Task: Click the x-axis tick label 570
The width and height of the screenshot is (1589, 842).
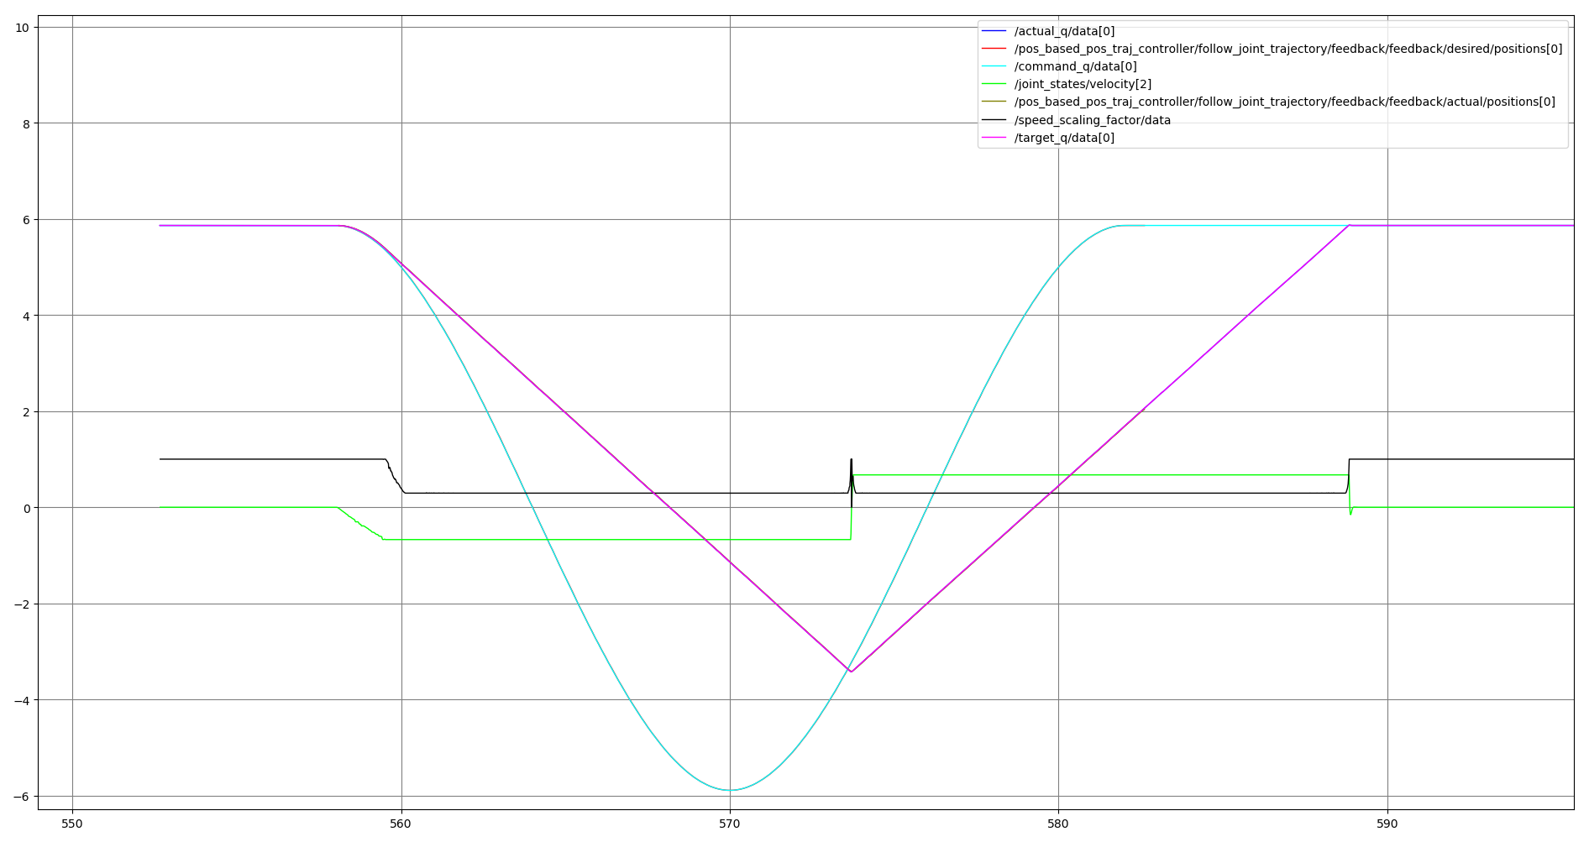Action: click(x=730, y=824)
